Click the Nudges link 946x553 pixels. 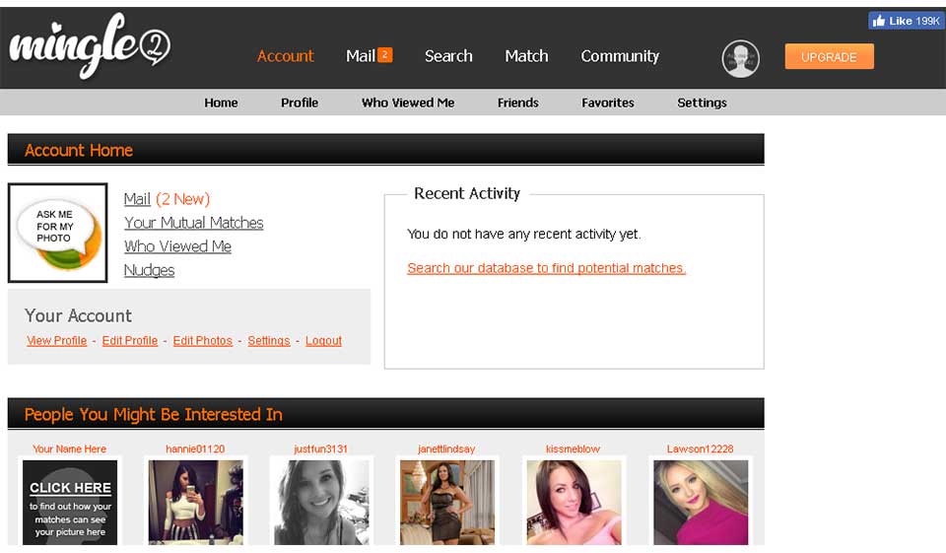[x=149, y=270]
